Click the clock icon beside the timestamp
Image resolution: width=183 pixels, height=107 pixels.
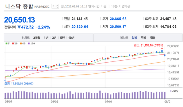coord(63,7)
